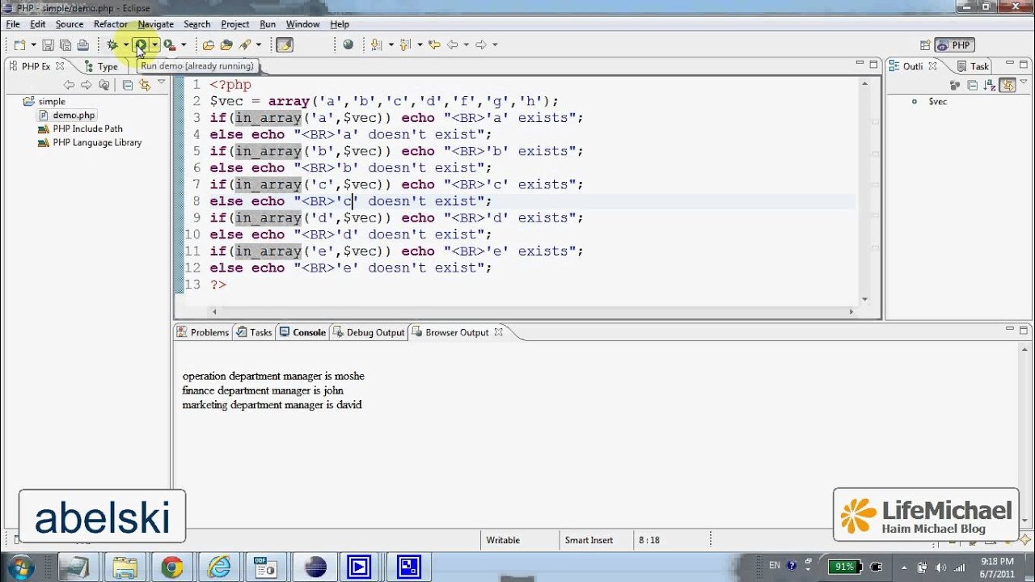Select demo.php in PHP Explorer
This screenshot has height=582, width=1035.
[x=66, y=116]
